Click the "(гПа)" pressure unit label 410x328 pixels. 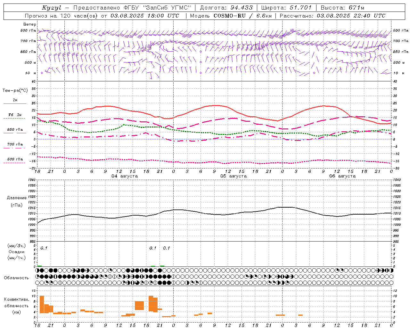[x=16, y=205]
